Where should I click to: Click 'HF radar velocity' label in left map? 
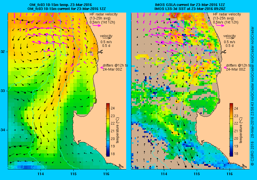[x=103, y=14]
